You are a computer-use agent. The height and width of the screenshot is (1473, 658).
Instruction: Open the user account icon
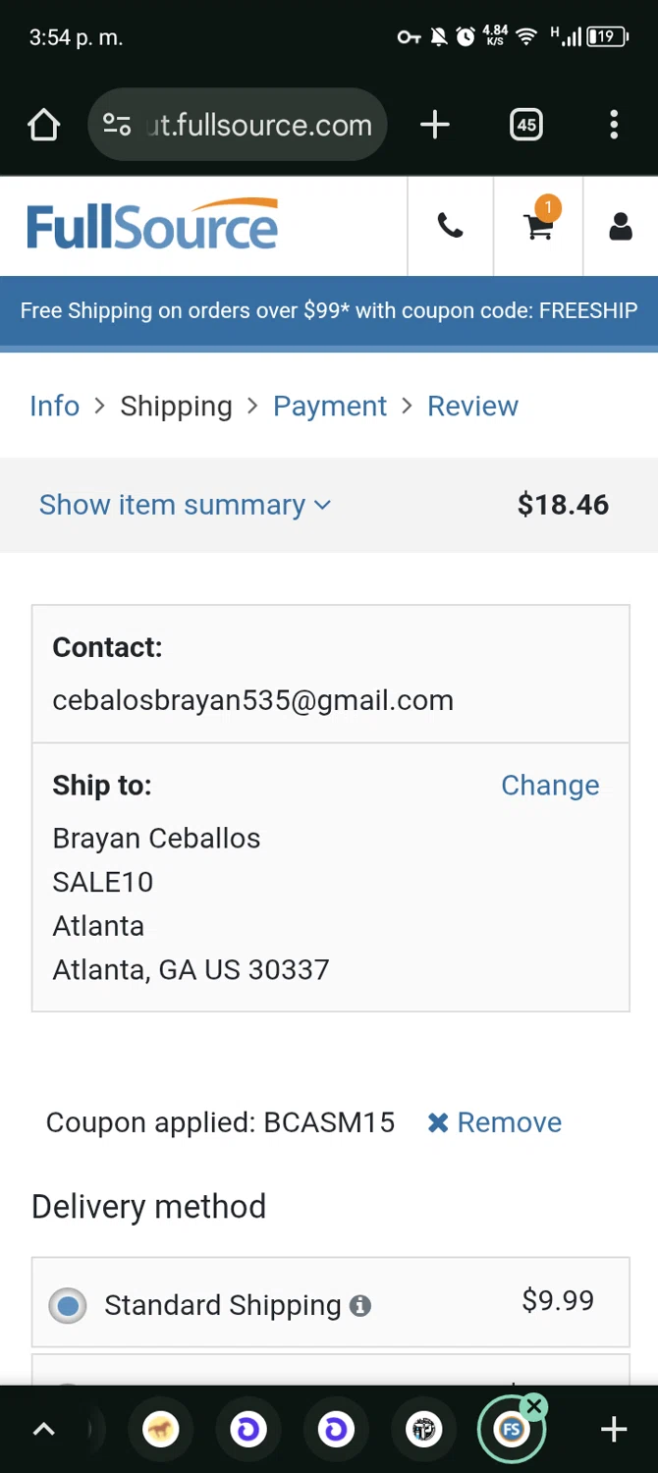coord(620,227)
